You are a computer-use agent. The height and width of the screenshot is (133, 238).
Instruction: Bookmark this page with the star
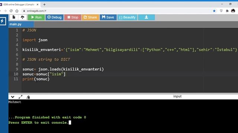coord(214,11)
